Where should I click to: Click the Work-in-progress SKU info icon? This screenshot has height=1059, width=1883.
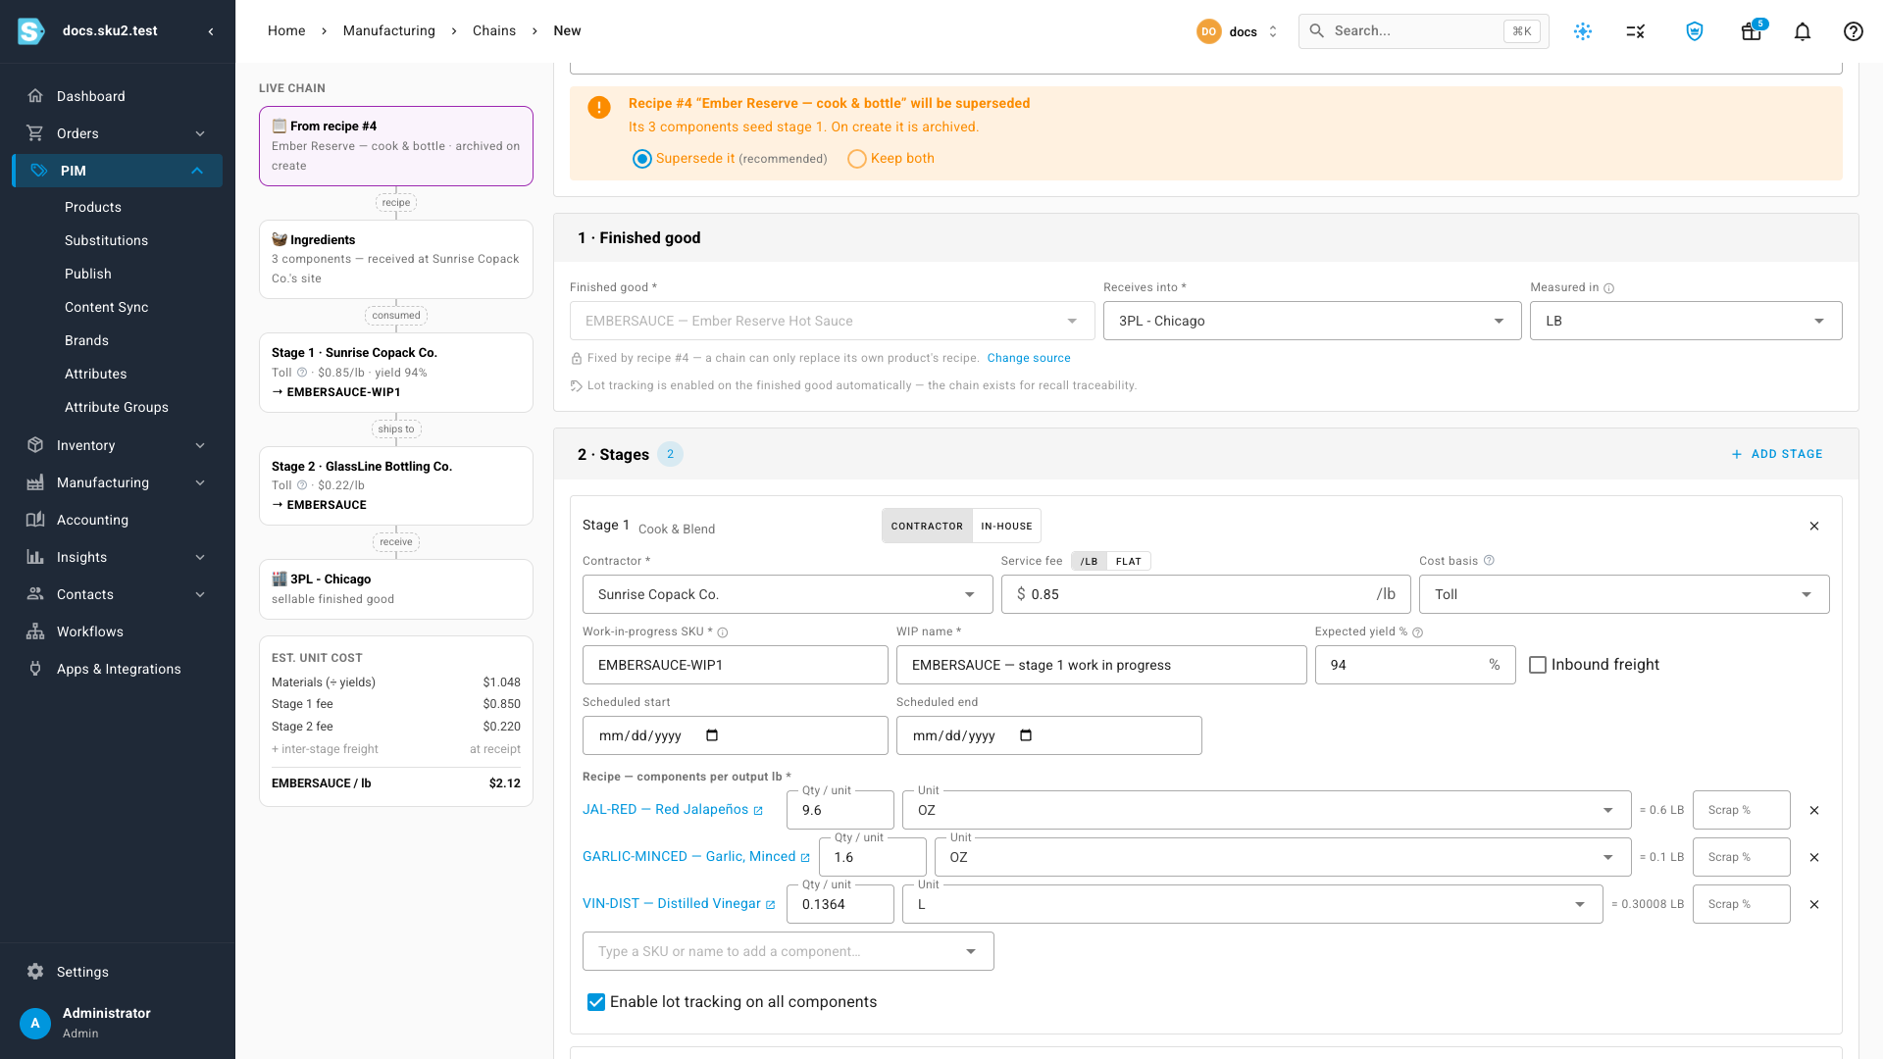(723, 632)
